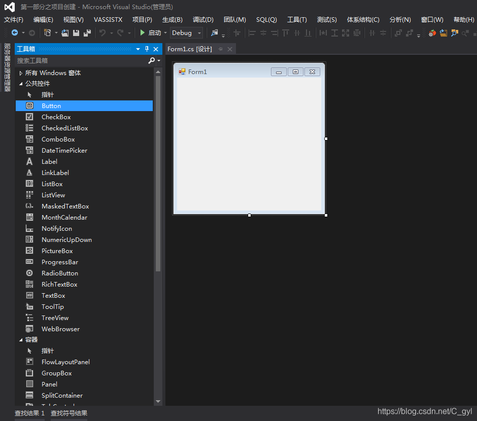The width and height of the screenshot is (477, 421).
Task: Open the 调试(D) menu
Action: (x=203, y=19)
